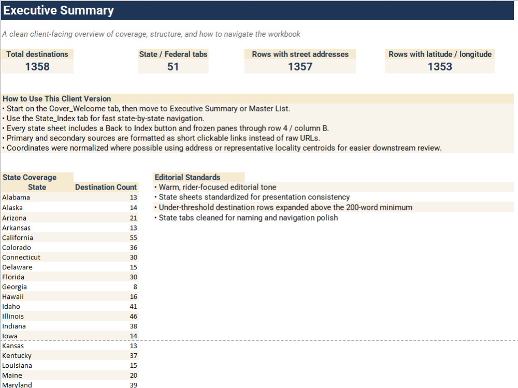Select the Maryland state cell
The image size is (518, 388).
pyautogui.click(x=37, y=384)
